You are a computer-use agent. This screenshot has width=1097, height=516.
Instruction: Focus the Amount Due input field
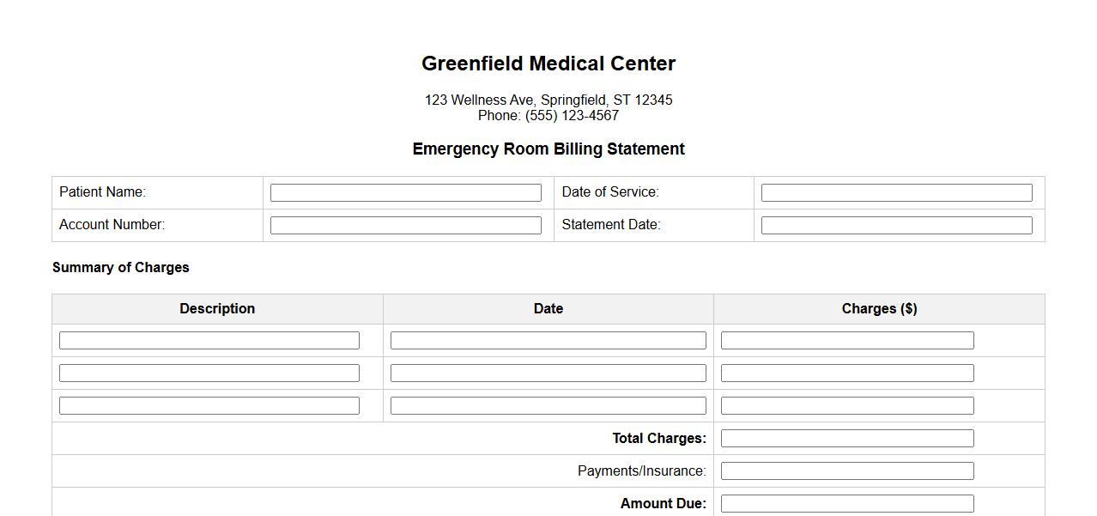(847, 504)
